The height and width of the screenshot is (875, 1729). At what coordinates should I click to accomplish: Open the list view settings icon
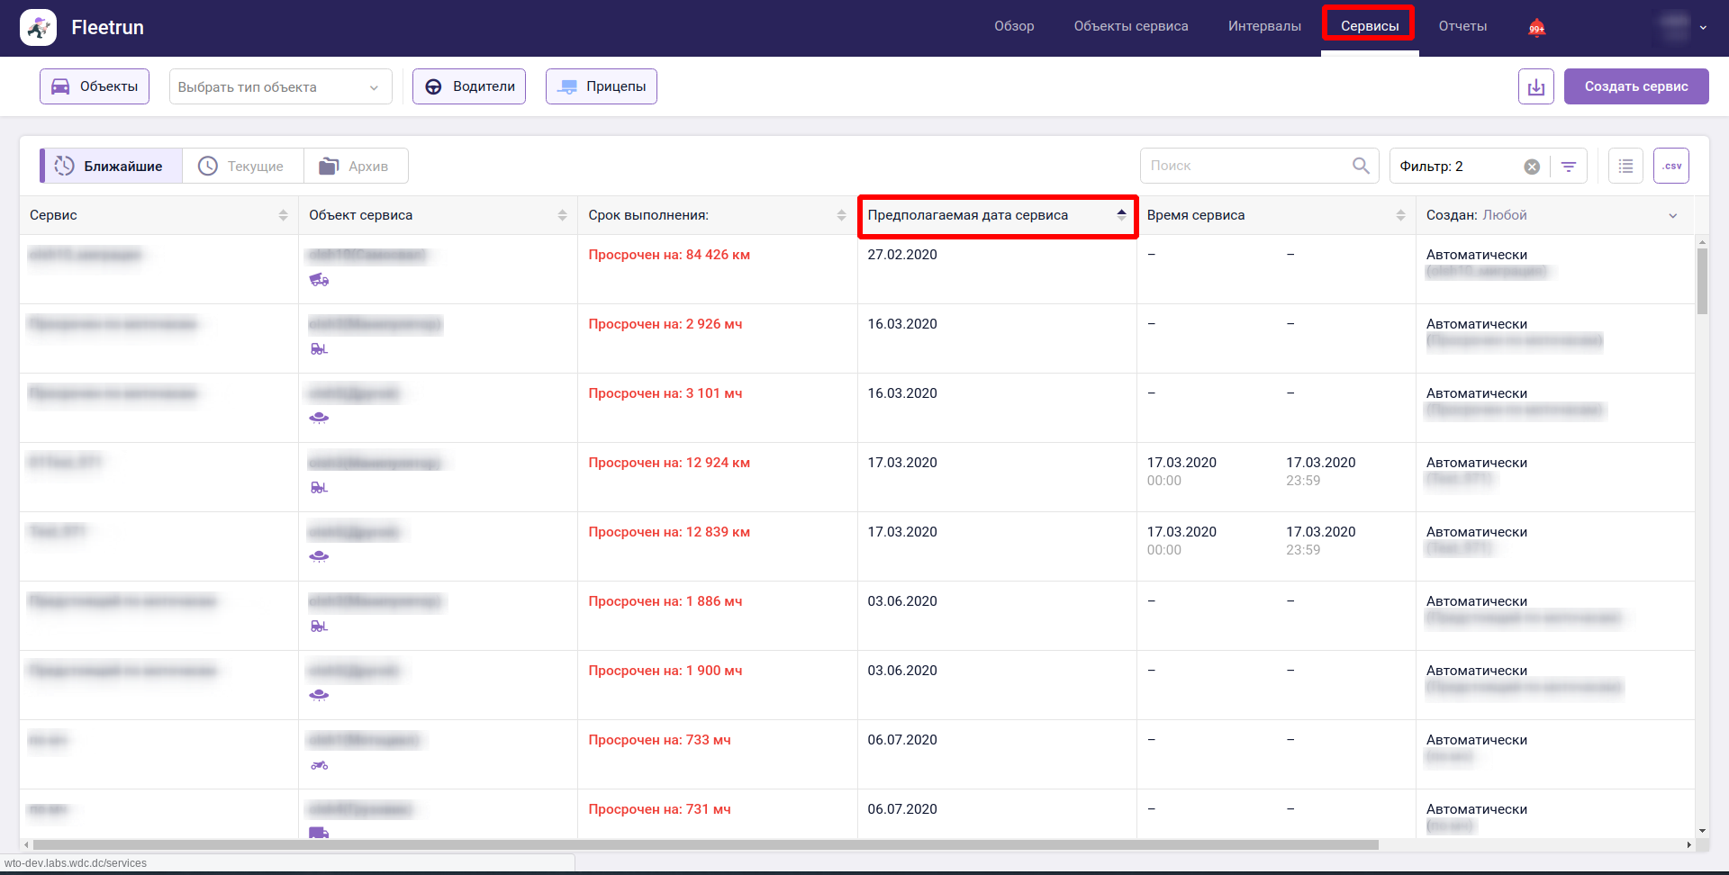click(x=1625, y=166)
